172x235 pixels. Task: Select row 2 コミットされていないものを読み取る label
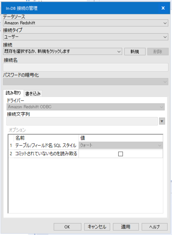click(46, 154)
